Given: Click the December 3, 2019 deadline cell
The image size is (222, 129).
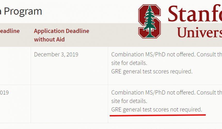Looking at the screenshot, I should click(x=56, y=54).
